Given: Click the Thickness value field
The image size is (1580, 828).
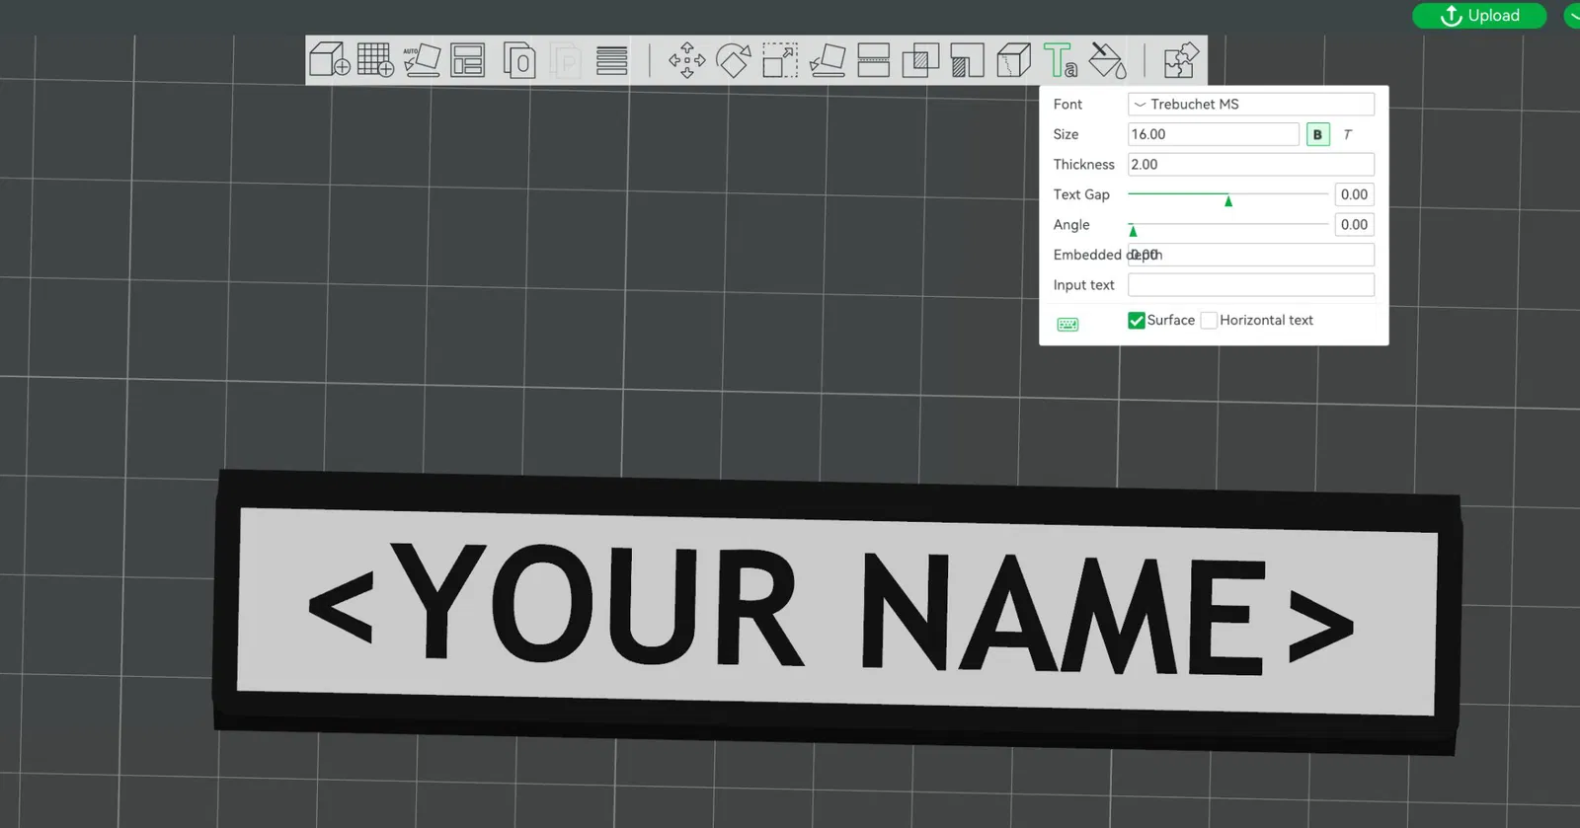Looking at the screenshot, I should (1251, 164).
